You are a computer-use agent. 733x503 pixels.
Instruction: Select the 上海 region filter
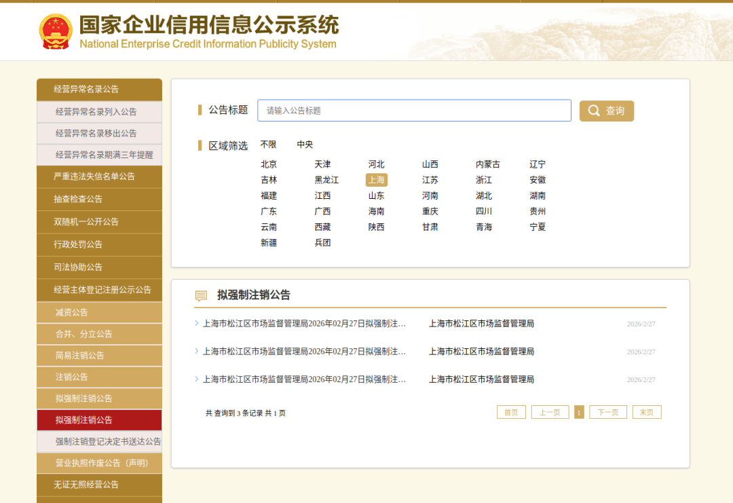pyautogui.click(x=376, y=180)
